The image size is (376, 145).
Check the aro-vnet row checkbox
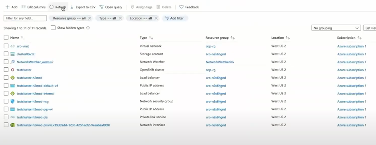(6, 46)
